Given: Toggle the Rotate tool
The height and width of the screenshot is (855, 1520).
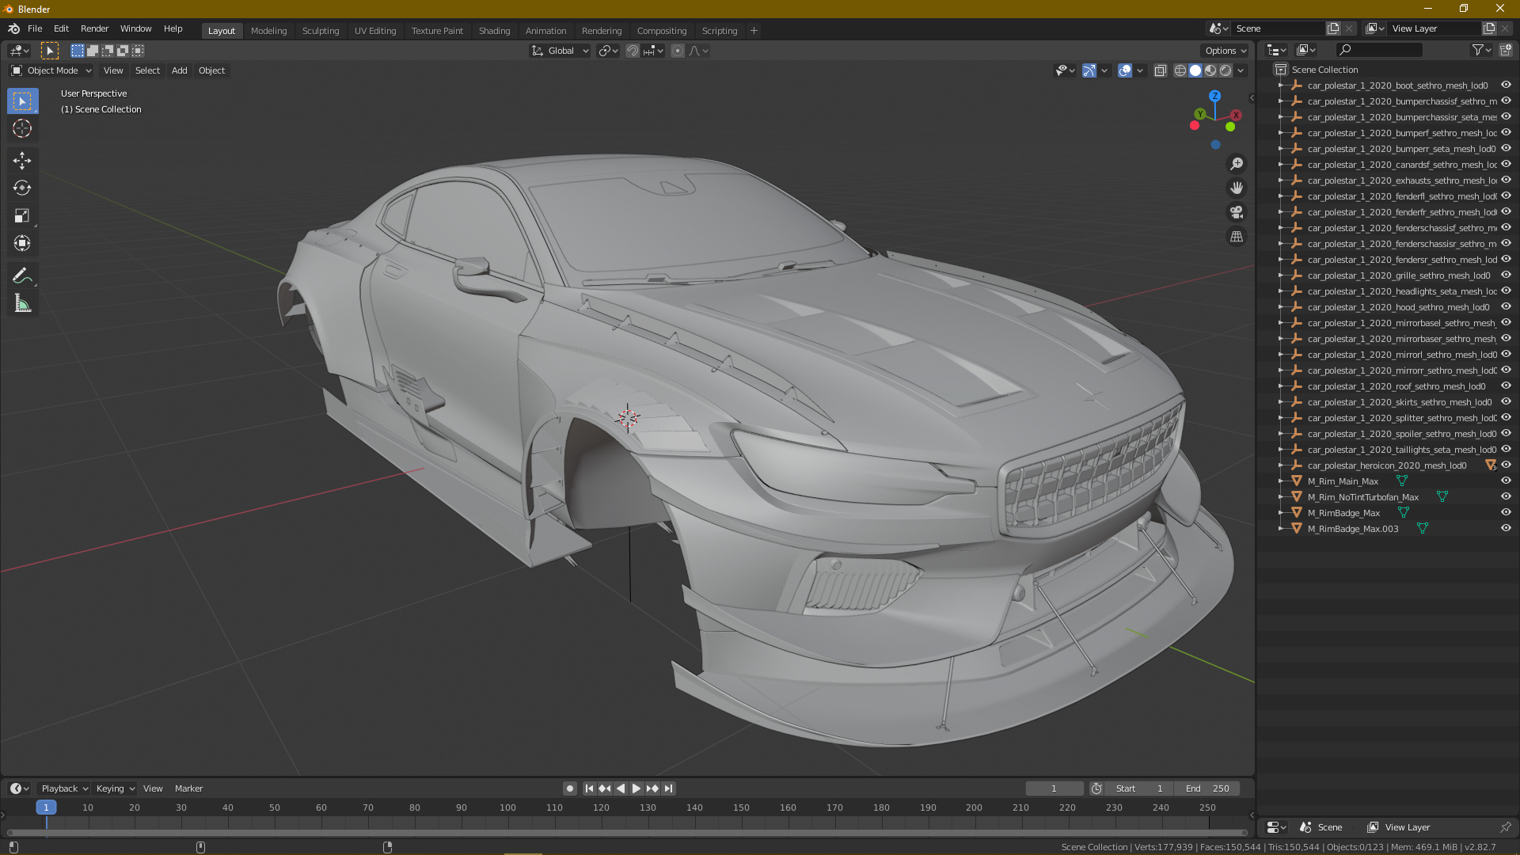Looking at the screenshot, I should pos(23,187).
